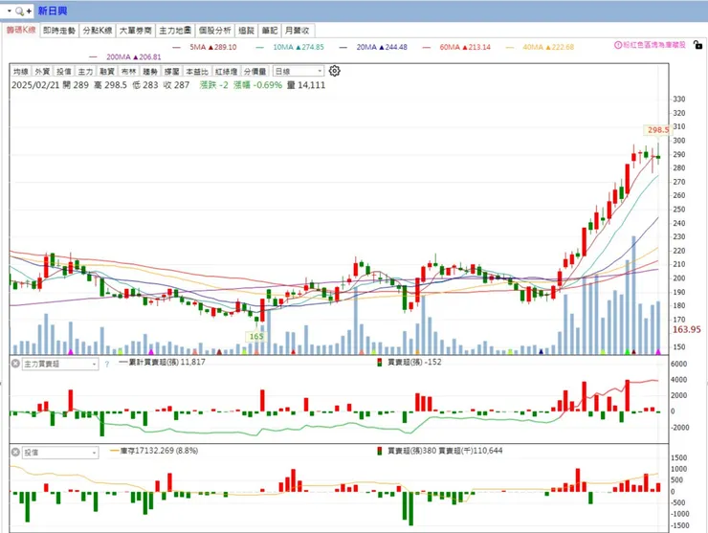Toggle the 融資 indicator button

tap(107, 72)
